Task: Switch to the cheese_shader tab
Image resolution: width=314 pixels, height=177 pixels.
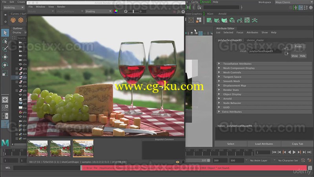Action: coord(255,40)
